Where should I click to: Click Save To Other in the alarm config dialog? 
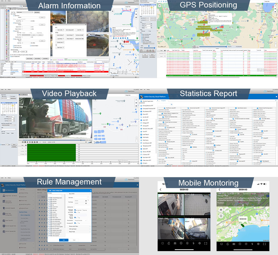point(29,59)
